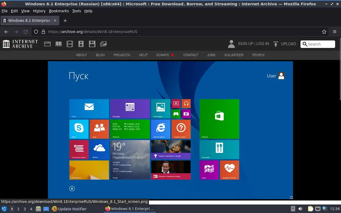Click the update alert tray icon
This screenshot has height=213, width=341.
[x=324, y=208]
